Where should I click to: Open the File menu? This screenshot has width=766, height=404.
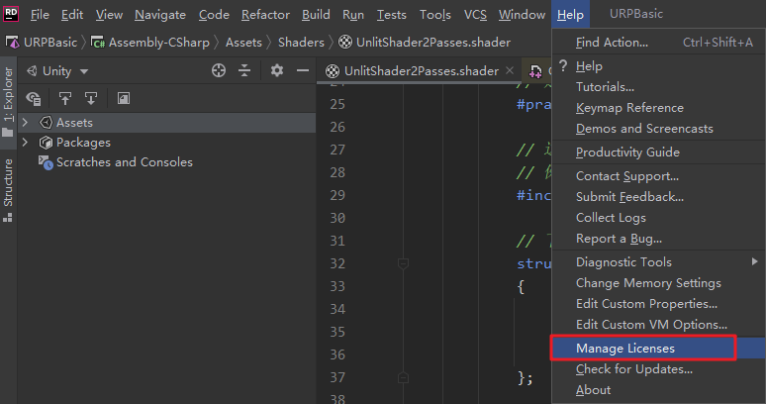[x=40, y=15]
